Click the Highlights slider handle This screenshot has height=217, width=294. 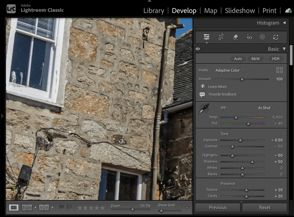pyautogui.click(x=232, y=156)
